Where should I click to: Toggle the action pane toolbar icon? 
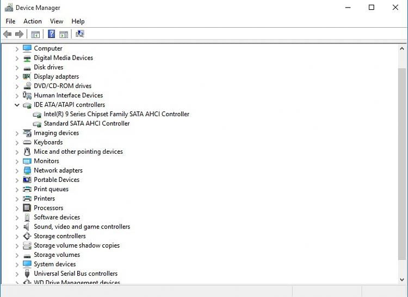pyautogui.click(x=64, y=34)
